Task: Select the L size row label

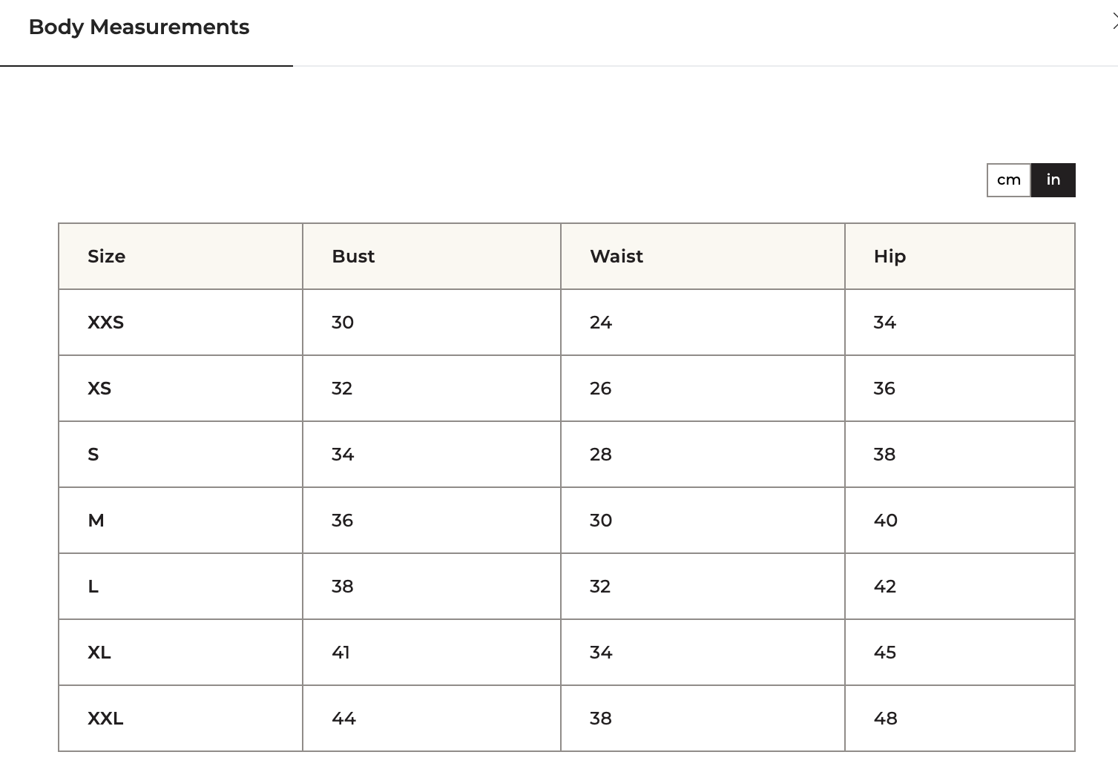Action: click(x=93, y=587)
